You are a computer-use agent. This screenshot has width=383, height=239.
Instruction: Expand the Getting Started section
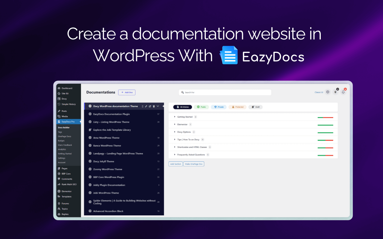pos(175,117)
